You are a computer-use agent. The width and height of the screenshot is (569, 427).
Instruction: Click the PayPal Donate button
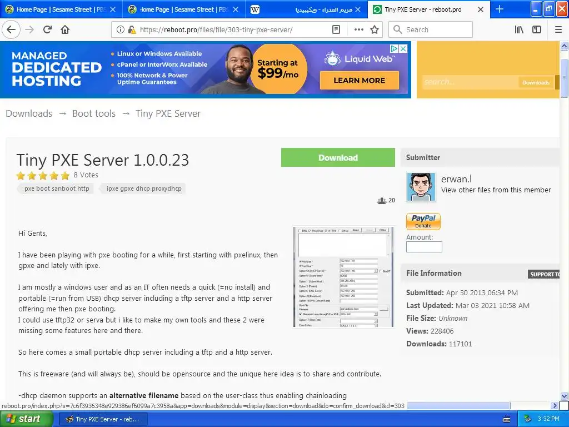[423, 221]
